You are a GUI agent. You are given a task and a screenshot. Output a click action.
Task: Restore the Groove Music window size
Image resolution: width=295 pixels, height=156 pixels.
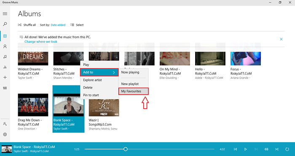point(280,3)
